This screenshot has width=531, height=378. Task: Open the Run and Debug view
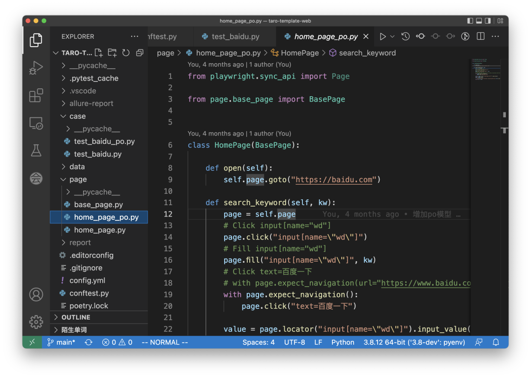(36, 68)
